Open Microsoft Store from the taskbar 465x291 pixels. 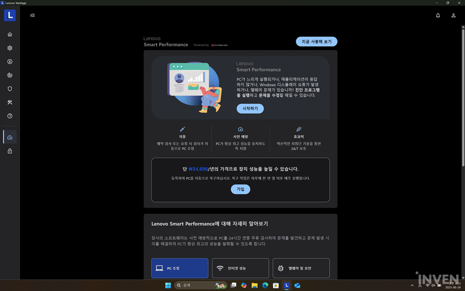pos(276,285)
